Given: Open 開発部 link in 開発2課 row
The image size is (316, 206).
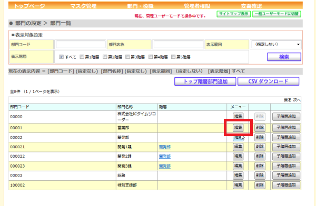Looking at the screenshot, I should point(165,157).
